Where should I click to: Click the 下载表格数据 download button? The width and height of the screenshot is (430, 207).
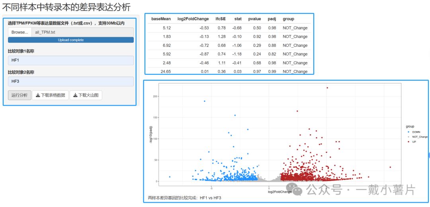[51, 95]
